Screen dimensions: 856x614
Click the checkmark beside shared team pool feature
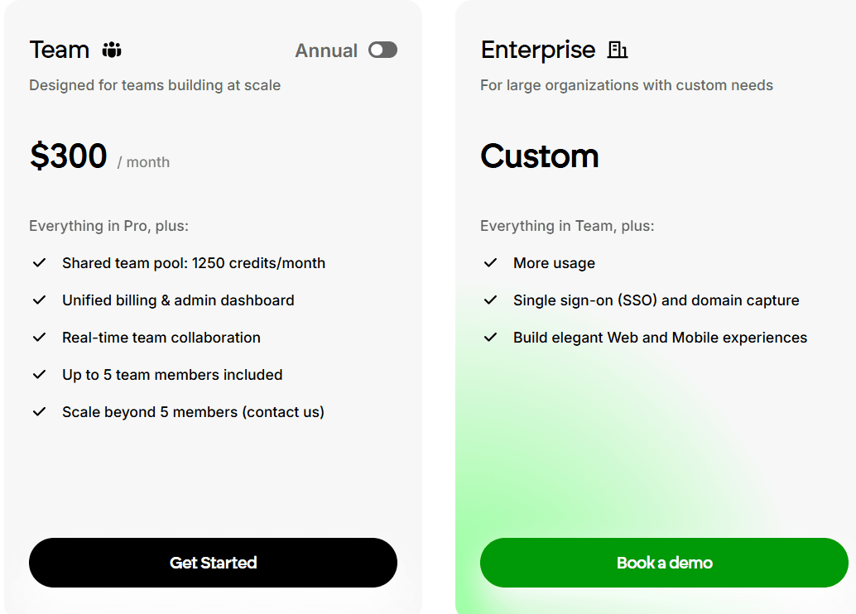pos(39,262)
